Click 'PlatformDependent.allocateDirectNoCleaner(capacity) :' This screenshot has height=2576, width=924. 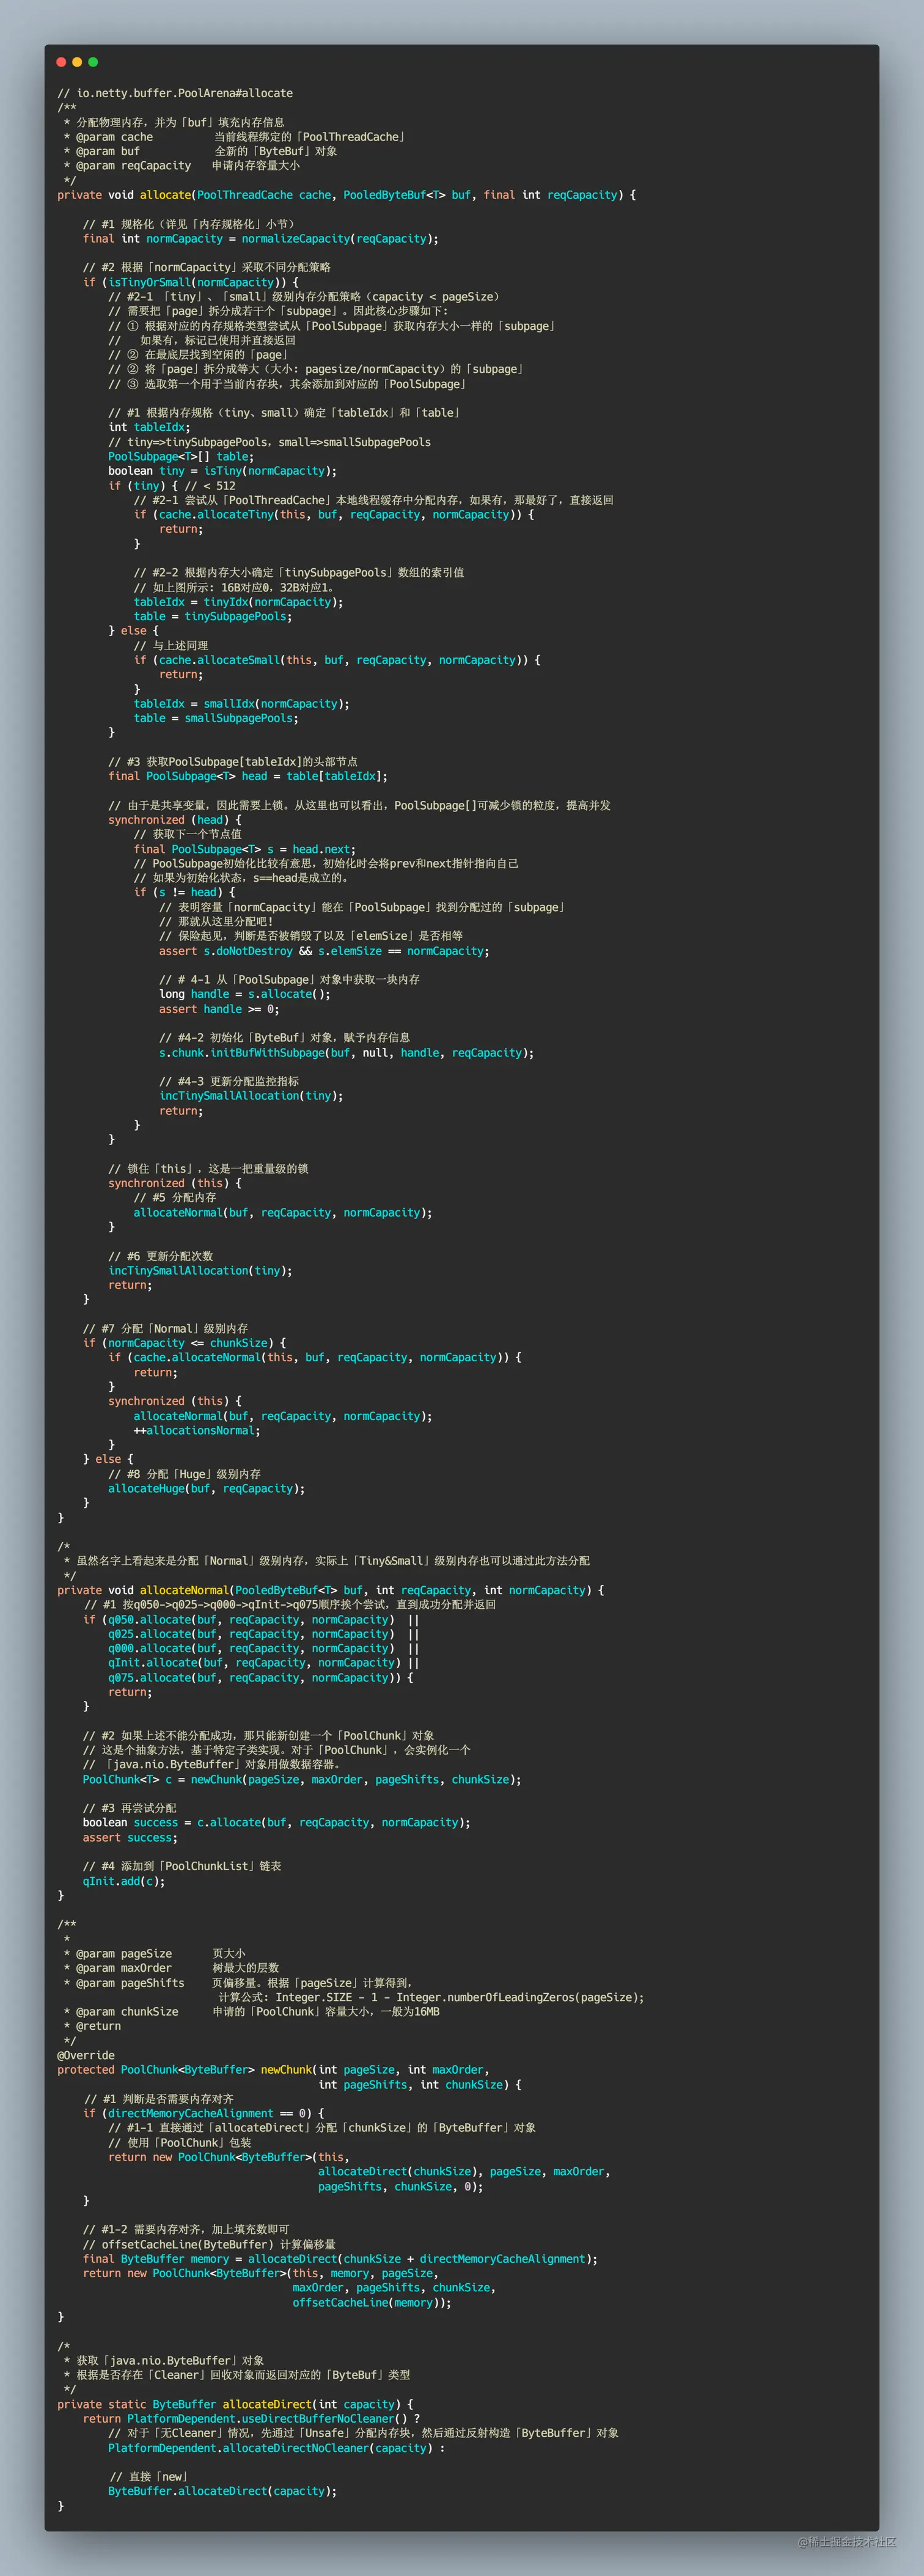click(x=276, y=2448)
